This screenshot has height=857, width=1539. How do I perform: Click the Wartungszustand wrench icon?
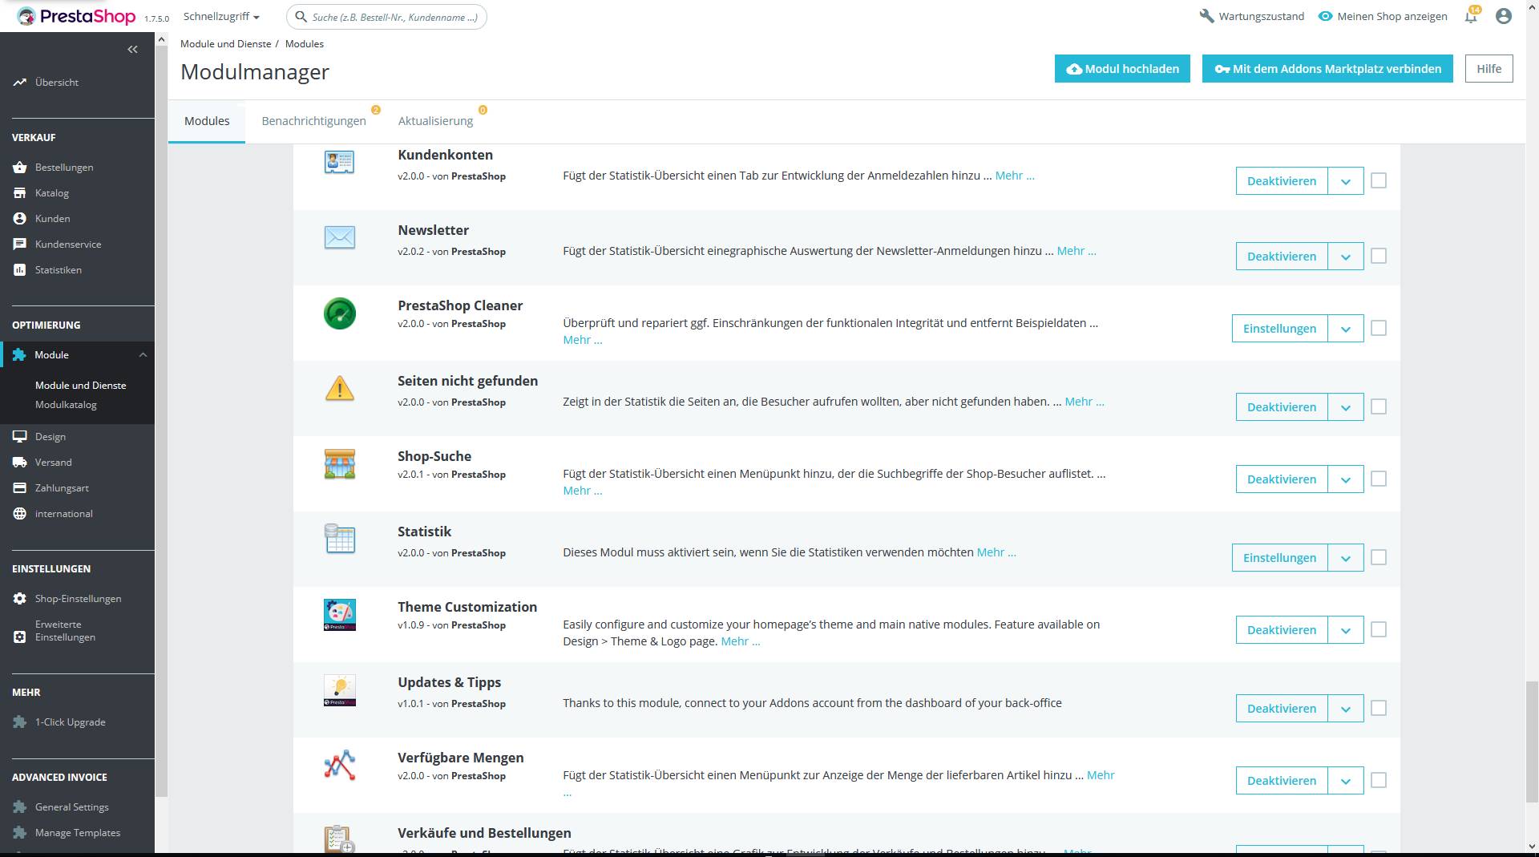pyautogui.click(x=1206, y=16)
